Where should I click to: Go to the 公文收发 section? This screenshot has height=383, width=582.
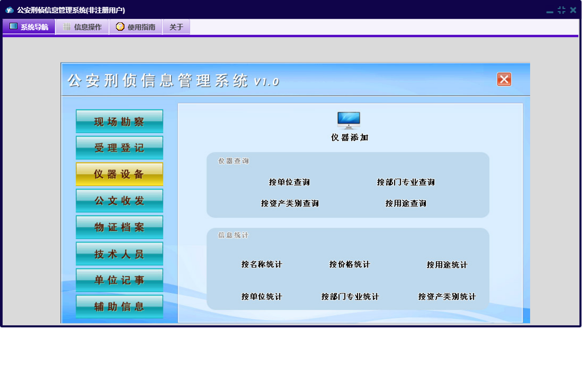tap(119, 201)
